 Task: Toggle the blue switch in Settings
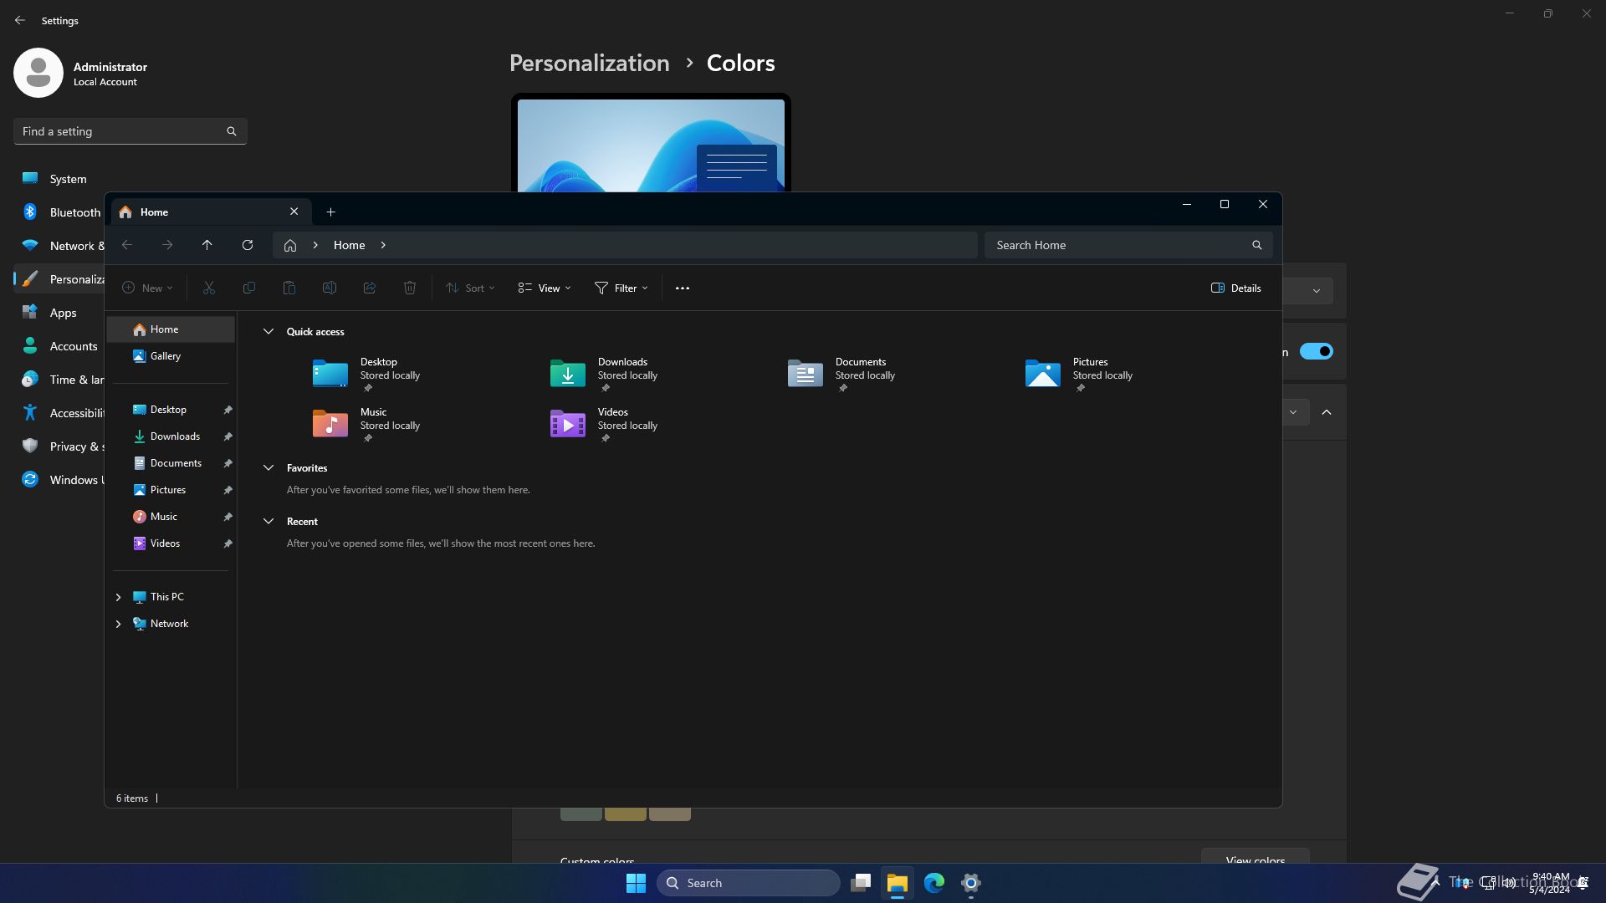click(1316, 351)
